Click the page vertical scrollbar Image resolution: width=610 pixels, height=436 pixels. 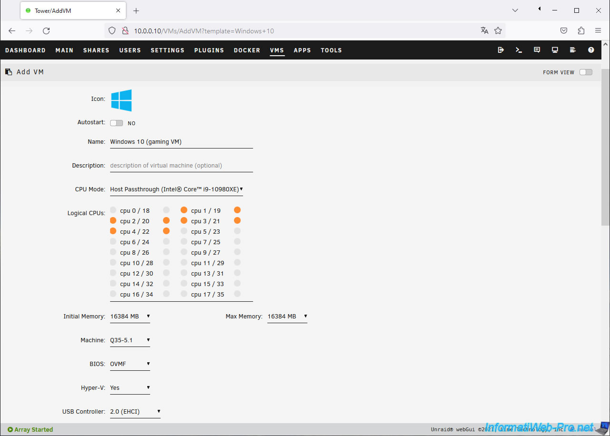click(x=605, y=148)
